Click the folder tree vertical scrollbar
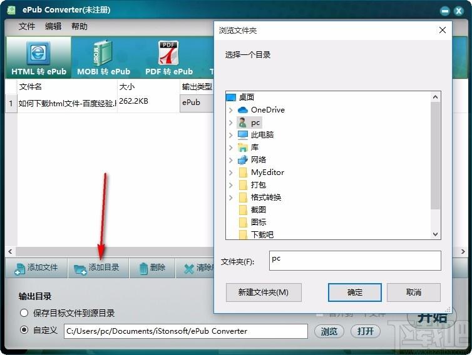Viewport: 472px width, 355px height. 435,156
